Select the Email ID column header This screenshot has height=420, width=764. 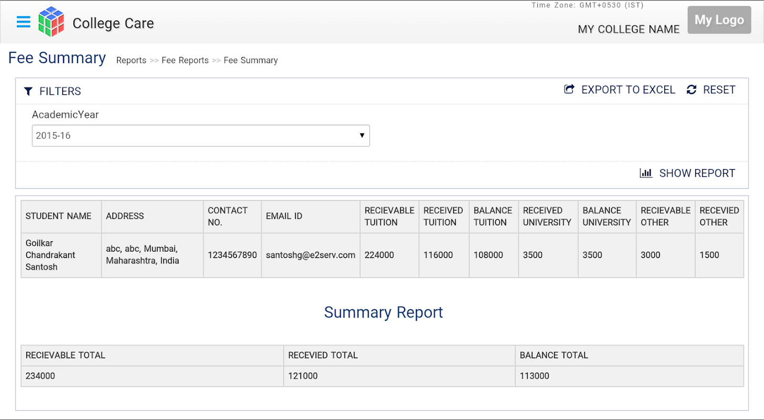point(284,216)
